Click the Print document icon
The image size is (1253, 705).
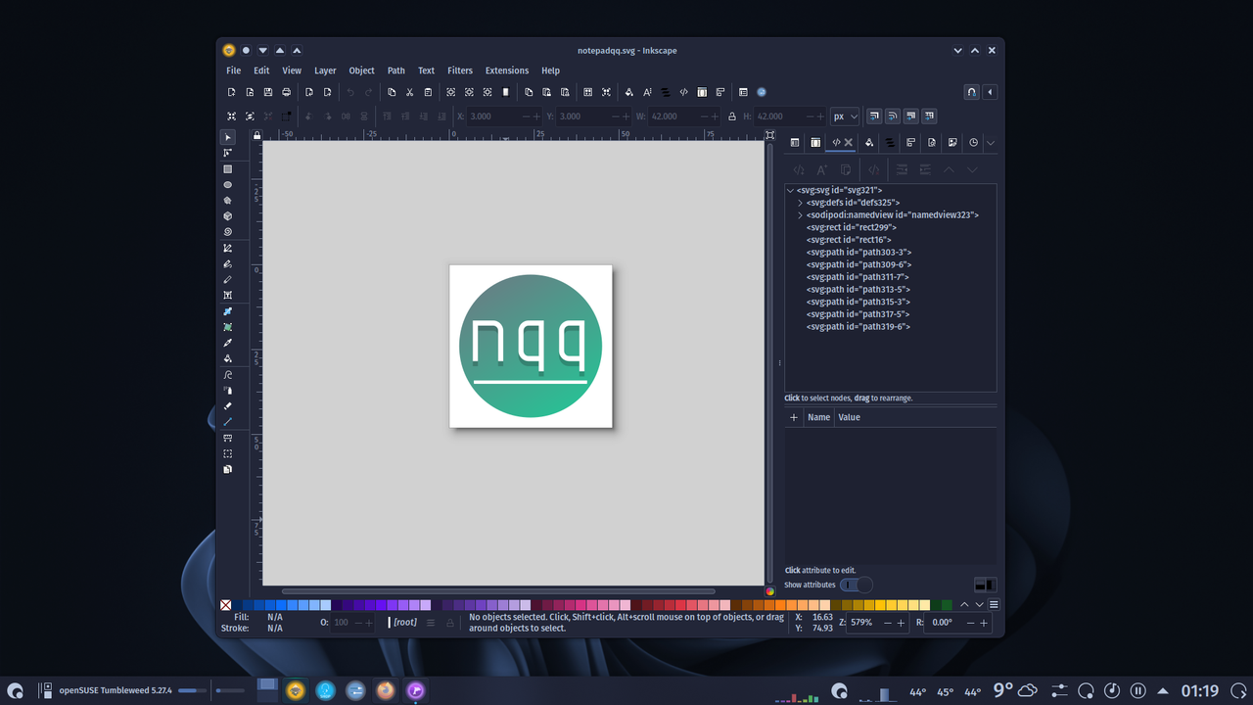click(287, 92)
